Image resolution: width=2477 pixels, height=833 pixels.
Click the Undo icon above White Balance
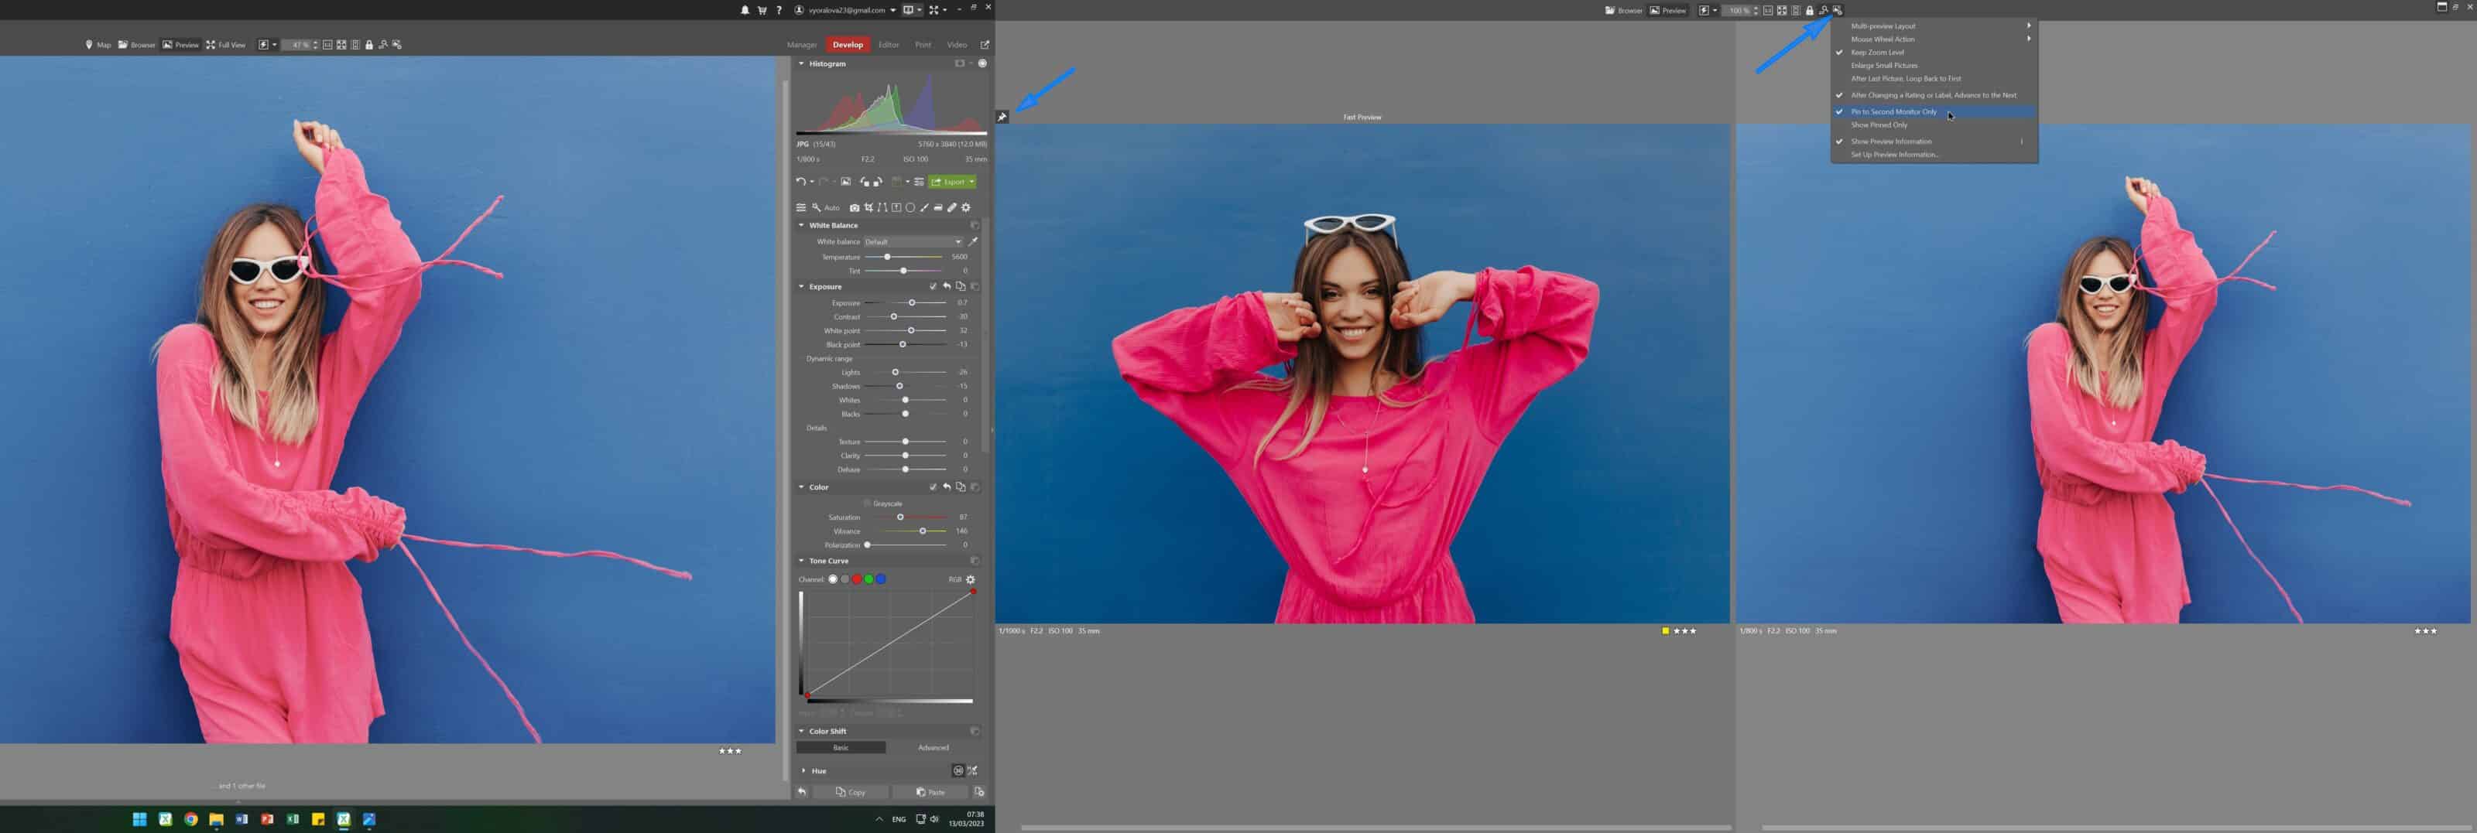click(802, 182)
